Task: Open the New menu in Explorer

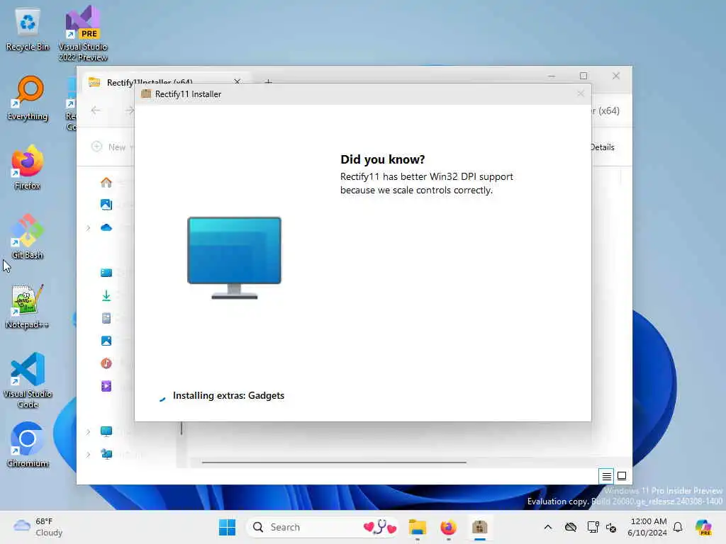Action: [113, 147]
